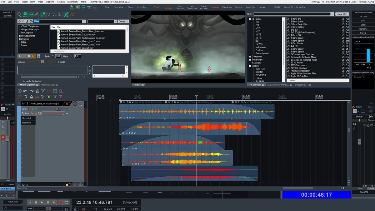Toggle green Auto play icon in Media Explorer
This screenshot has height=211, width=375.
tap(25, 14)
